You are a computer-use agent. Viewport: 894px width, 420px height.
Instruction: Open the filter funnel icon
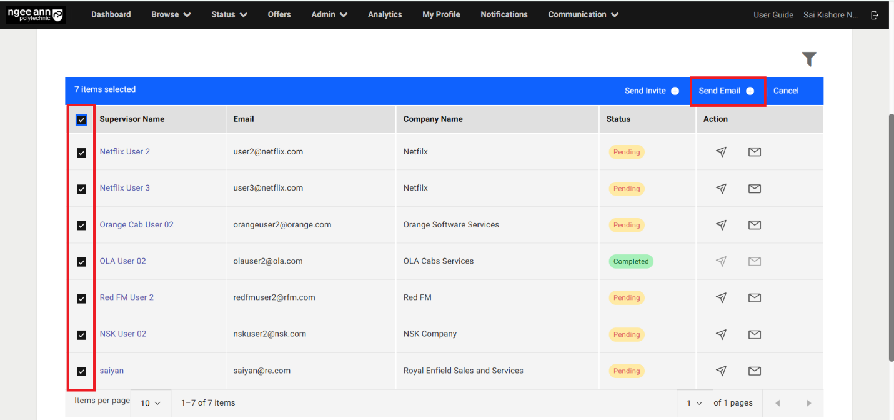click(x=809, y=59)
